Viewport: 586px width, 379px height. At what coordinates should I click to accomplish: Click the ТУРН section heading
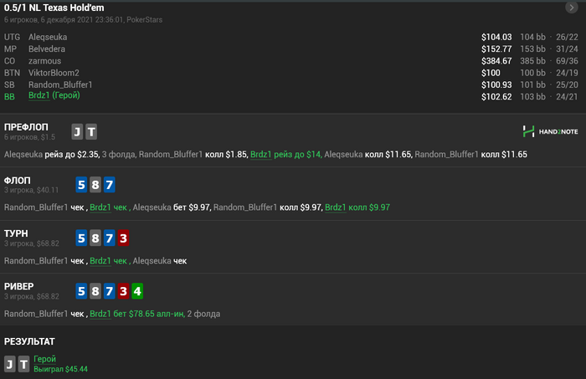coord(16,233)
